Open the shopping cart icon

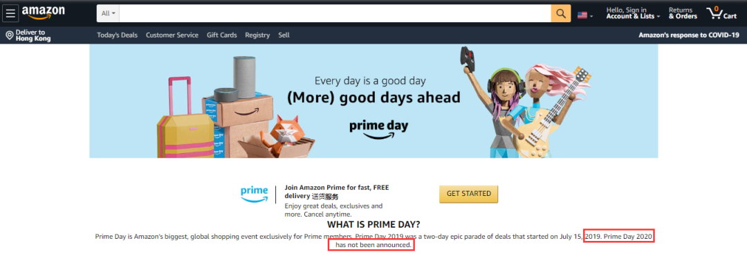[x=721, y=13]
